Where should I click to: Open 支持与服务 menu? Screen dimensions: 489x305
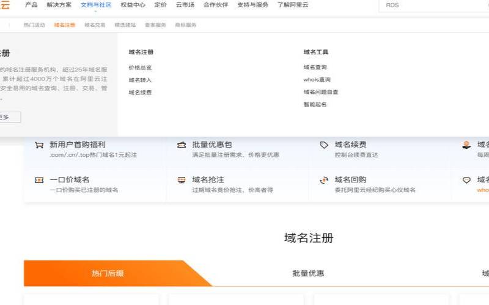(252, 5)
